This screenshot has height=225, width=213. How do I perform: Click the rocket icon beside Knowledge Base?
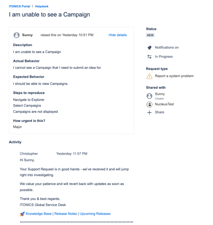22,214
